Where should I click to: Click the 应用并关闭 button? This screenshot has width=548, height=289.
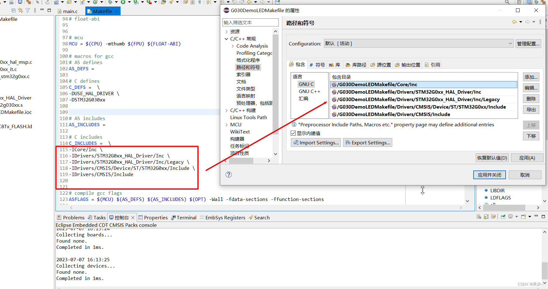point(489,175)
